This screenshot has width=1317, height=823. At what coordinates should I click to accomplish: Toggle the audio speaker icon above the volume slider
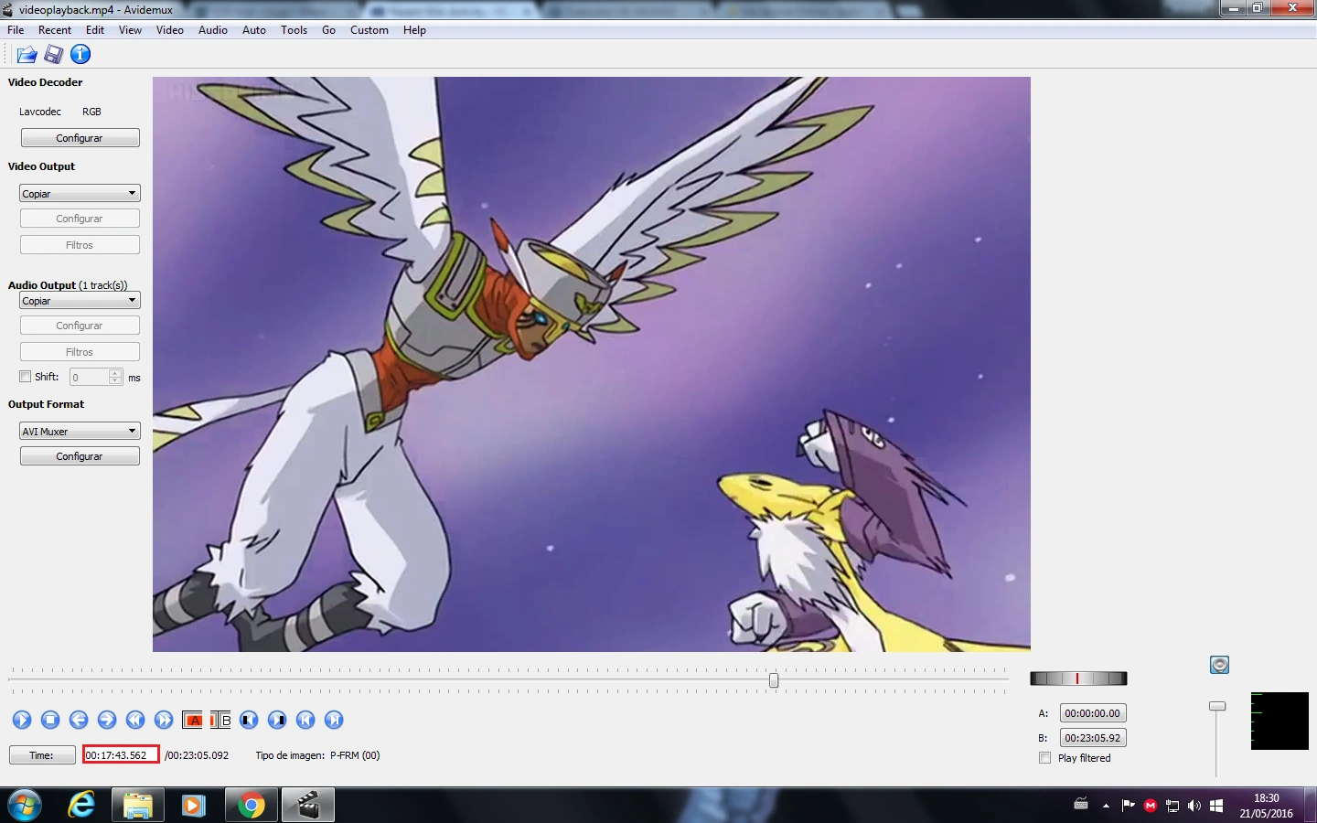tap(1219, 665)
